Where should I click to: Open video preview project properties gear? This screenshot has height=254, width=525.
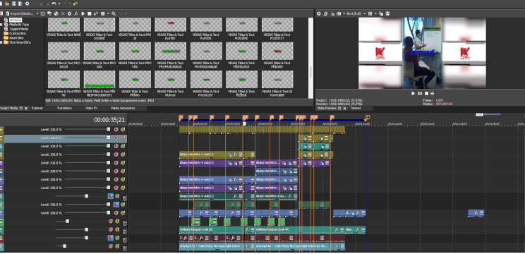(x=319, y=13)
